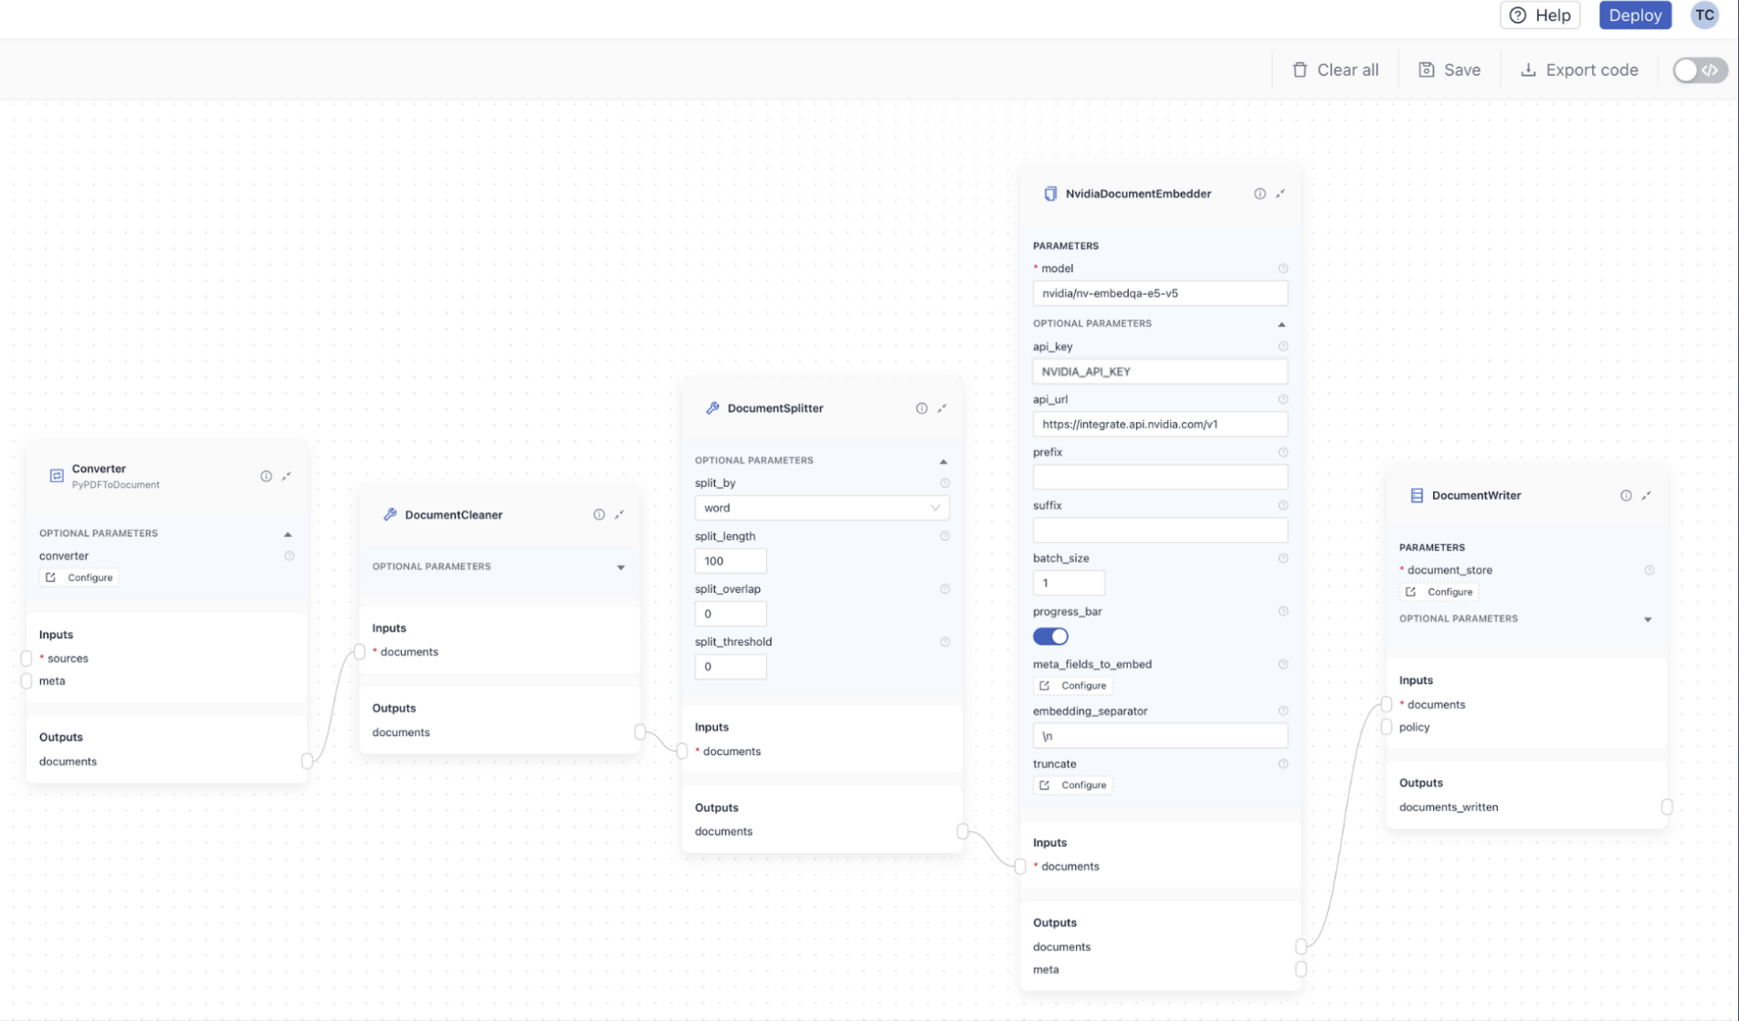Screen dimensions: 1739x1021
Task: Click the expand icon on the DocumentSplitter node
Action: [943, 408]
